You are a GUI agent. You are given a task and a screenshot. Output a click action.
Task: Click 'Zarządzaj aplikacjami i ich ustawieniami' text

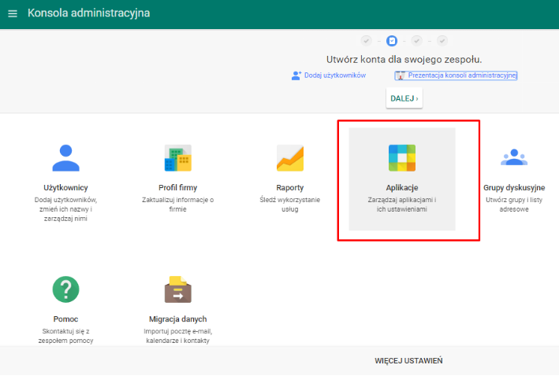click(402, 205)
